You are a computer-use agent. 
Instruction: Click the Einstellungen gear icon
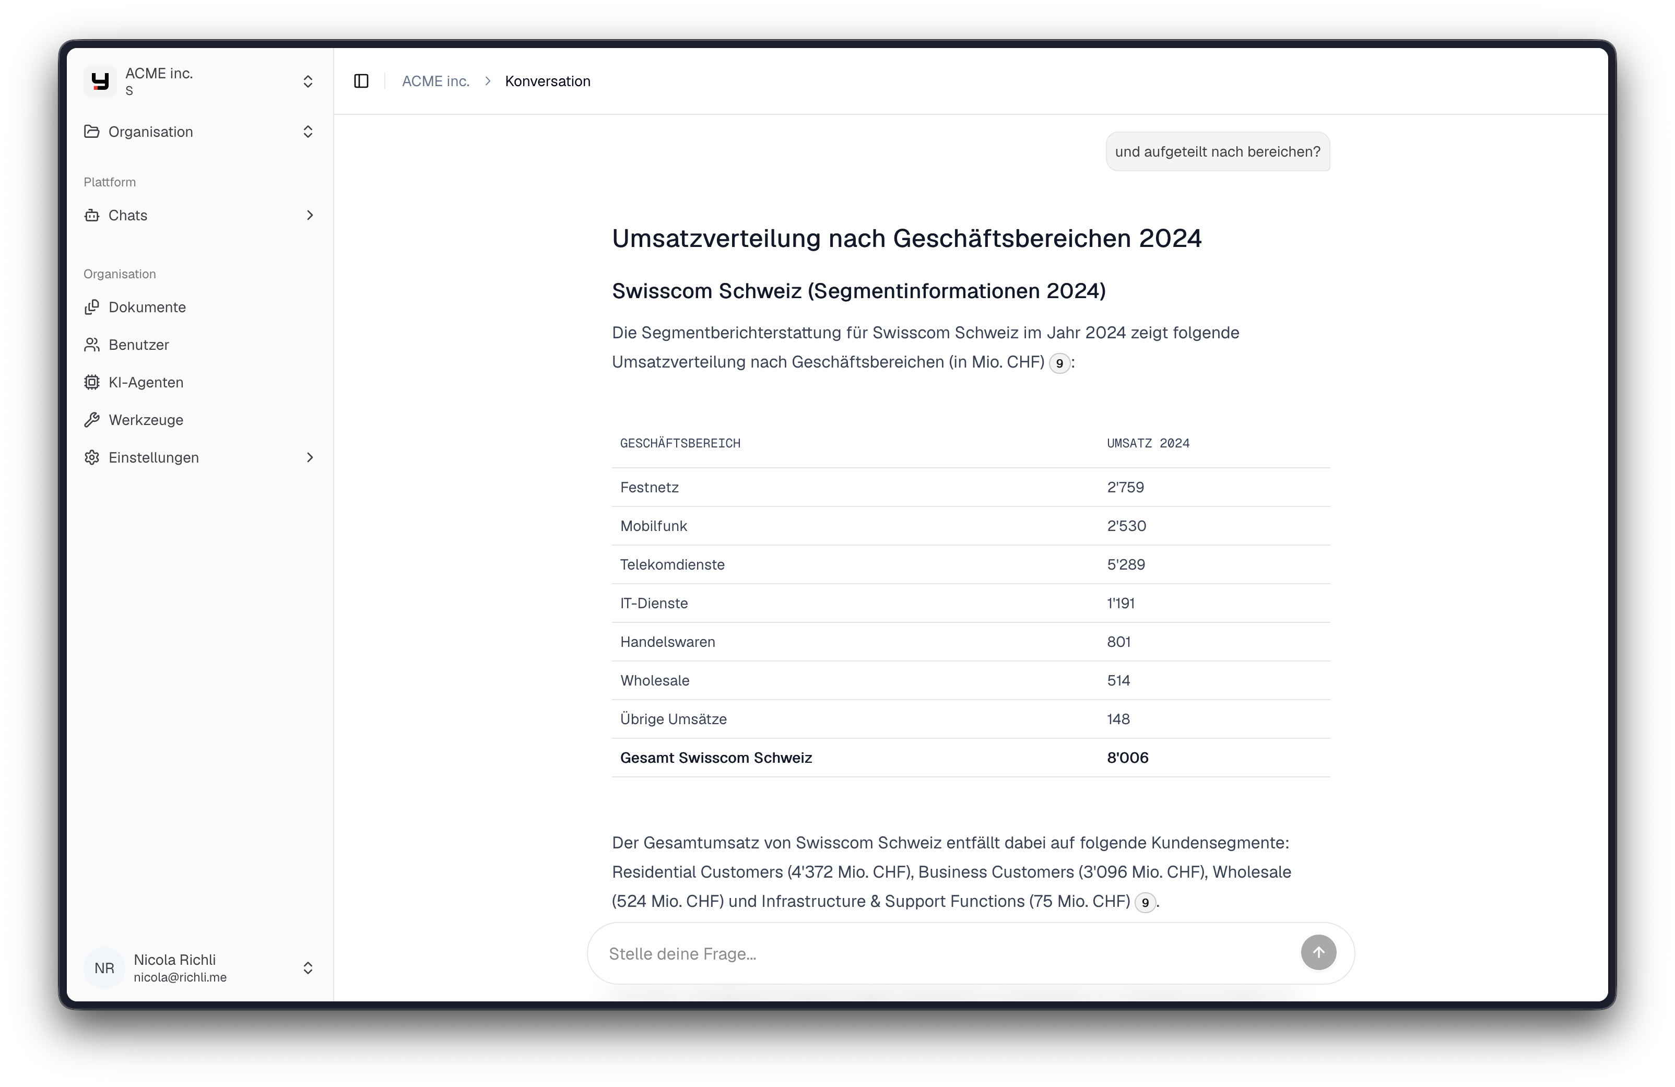(x=91, y=457)
